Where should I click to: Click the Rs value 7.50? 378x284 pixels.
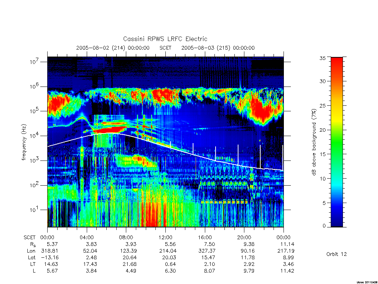coord(210,244)
